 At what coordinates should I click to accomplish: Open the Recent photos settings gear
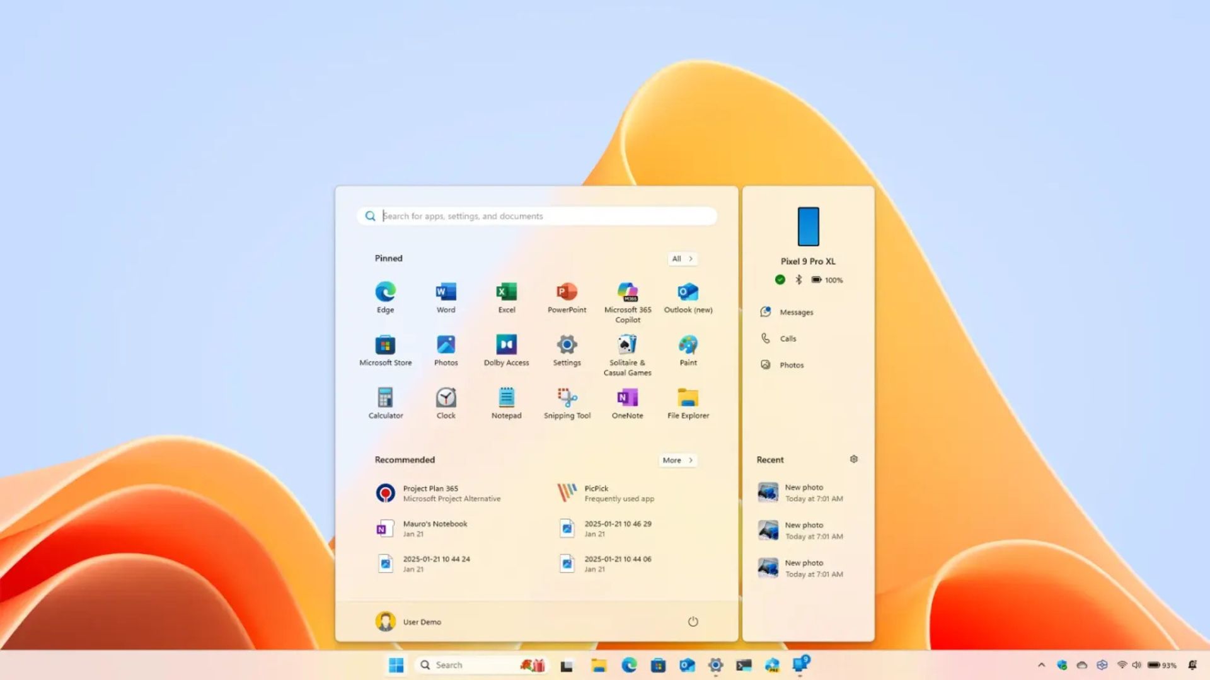coord(853,459)
